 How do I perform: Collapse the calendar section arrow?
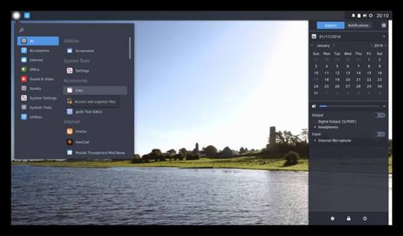pos(384,37)
